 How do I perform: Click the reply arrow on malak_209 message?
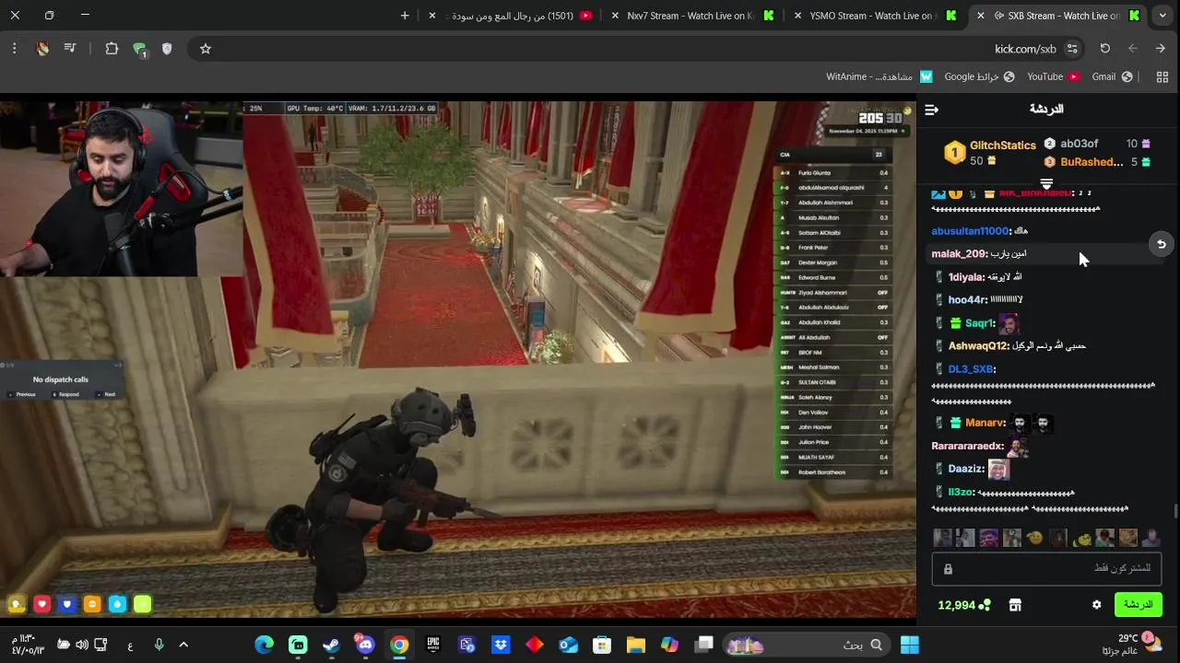[1162, 244]
